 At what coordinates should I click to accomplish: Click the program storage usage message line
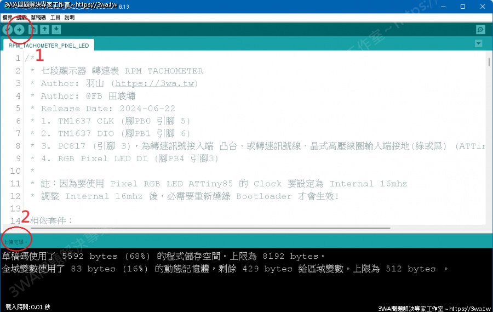(164, 256)
